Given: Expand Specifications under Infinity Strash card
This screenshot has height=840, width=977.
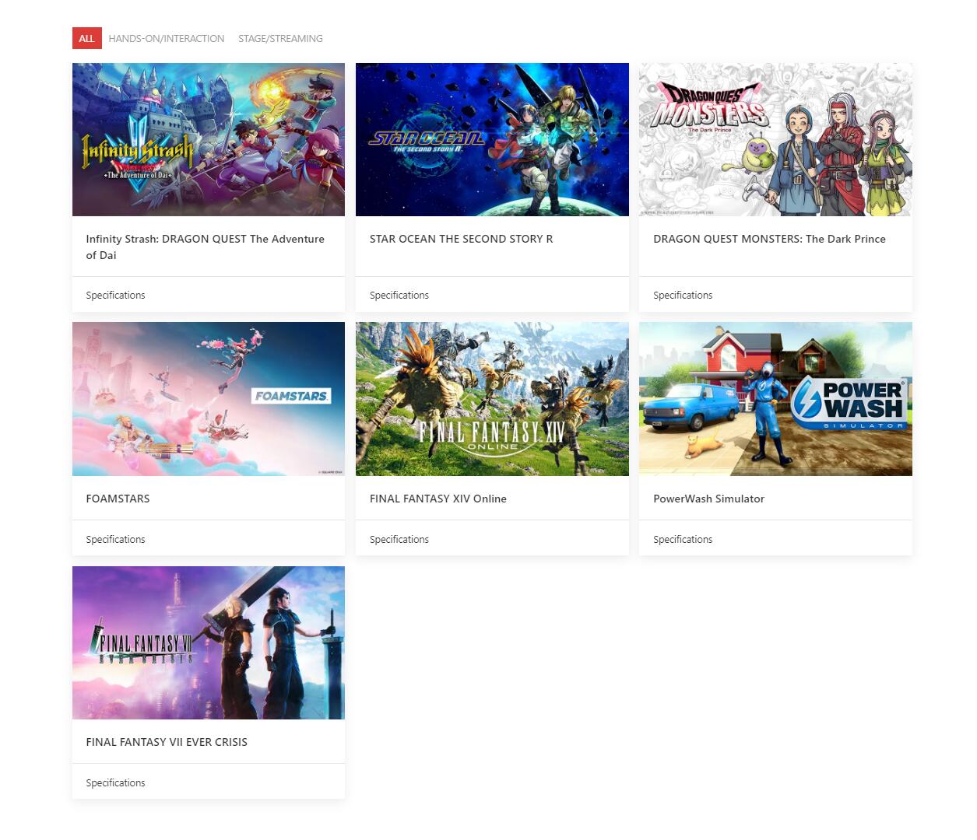Looking at the screenshot, I should click(x=115, y=295).
